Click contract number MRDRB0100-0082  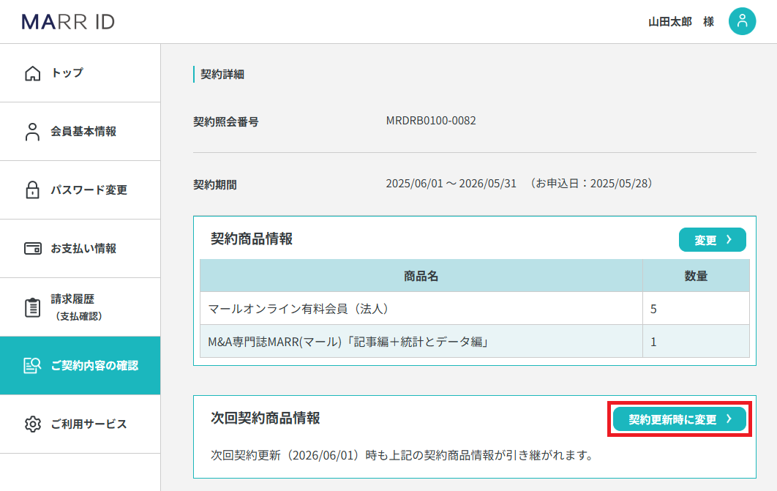point(431,121)
